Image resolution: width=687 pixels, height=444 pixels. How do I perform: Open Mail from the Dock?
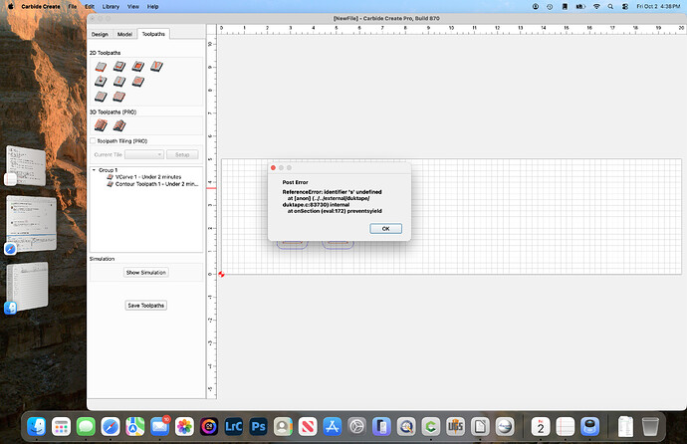point(160,426)
